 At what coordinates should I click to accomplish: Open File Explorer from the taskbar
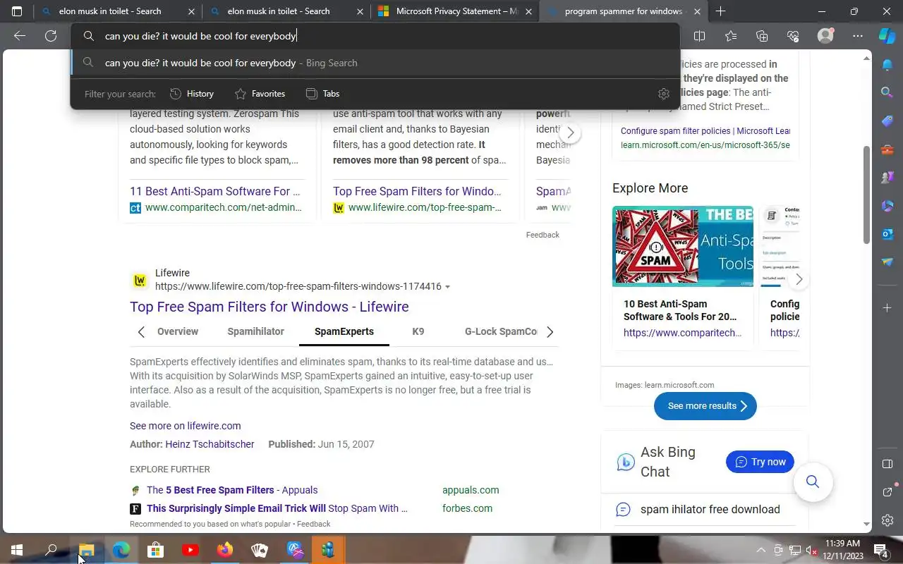[86, 550]
